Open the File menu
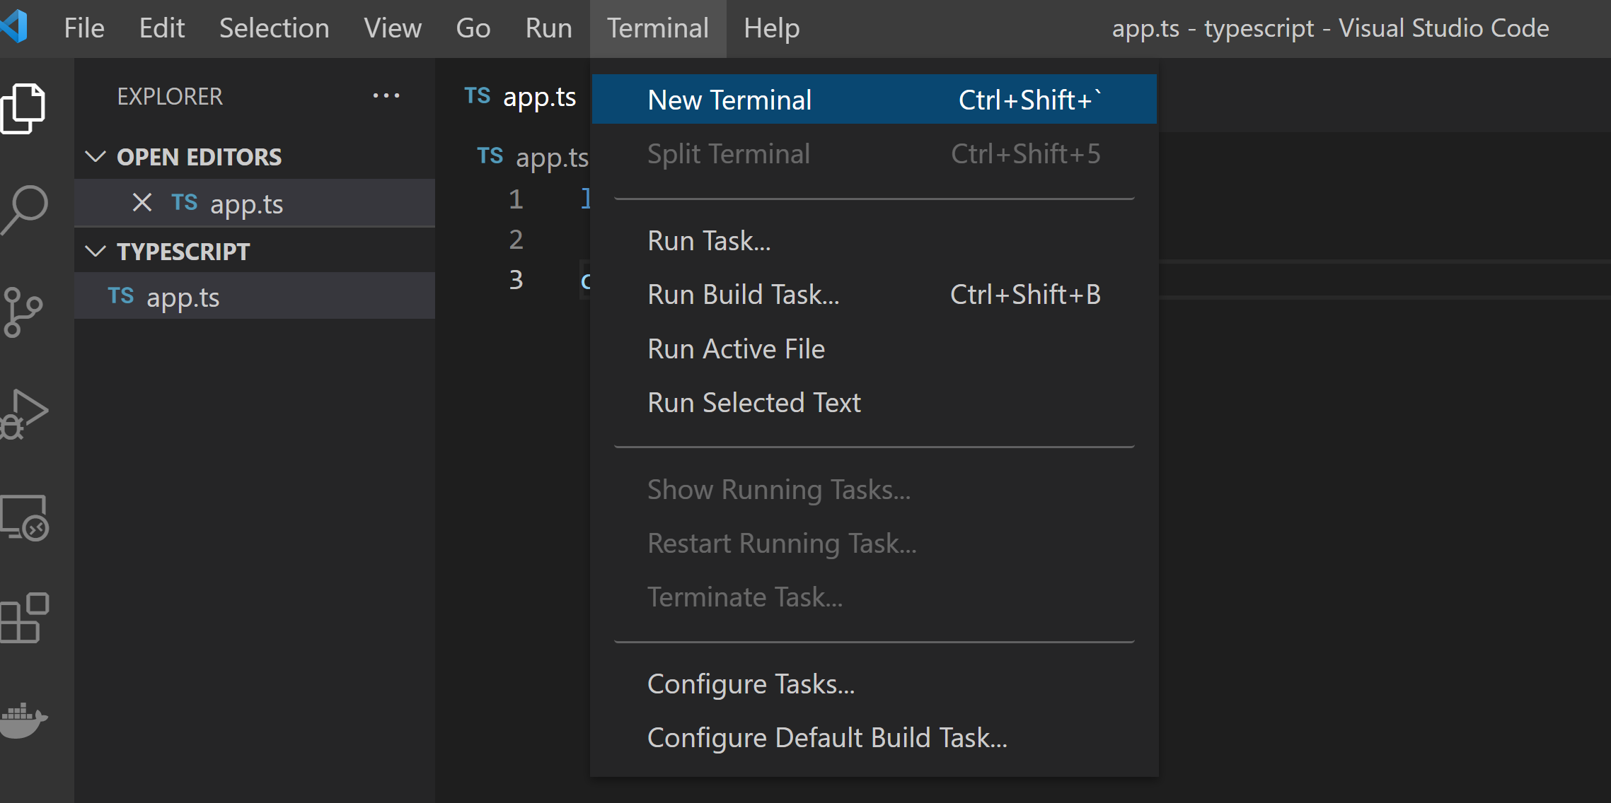Viewport: 1611px width, 803px height. click(x=83, y=28)
